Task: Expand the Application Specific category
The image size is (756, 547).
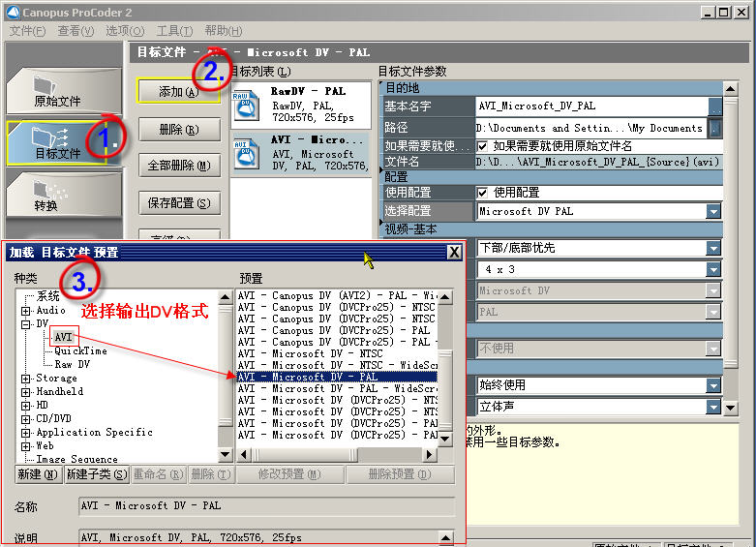Action: tap(26, 433)
